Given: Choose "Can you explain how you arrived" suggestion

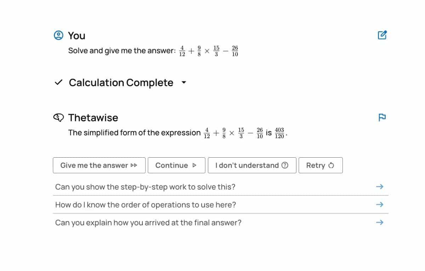Looking at the screenshot, I should pyautogui.click(x=148, y=223).
